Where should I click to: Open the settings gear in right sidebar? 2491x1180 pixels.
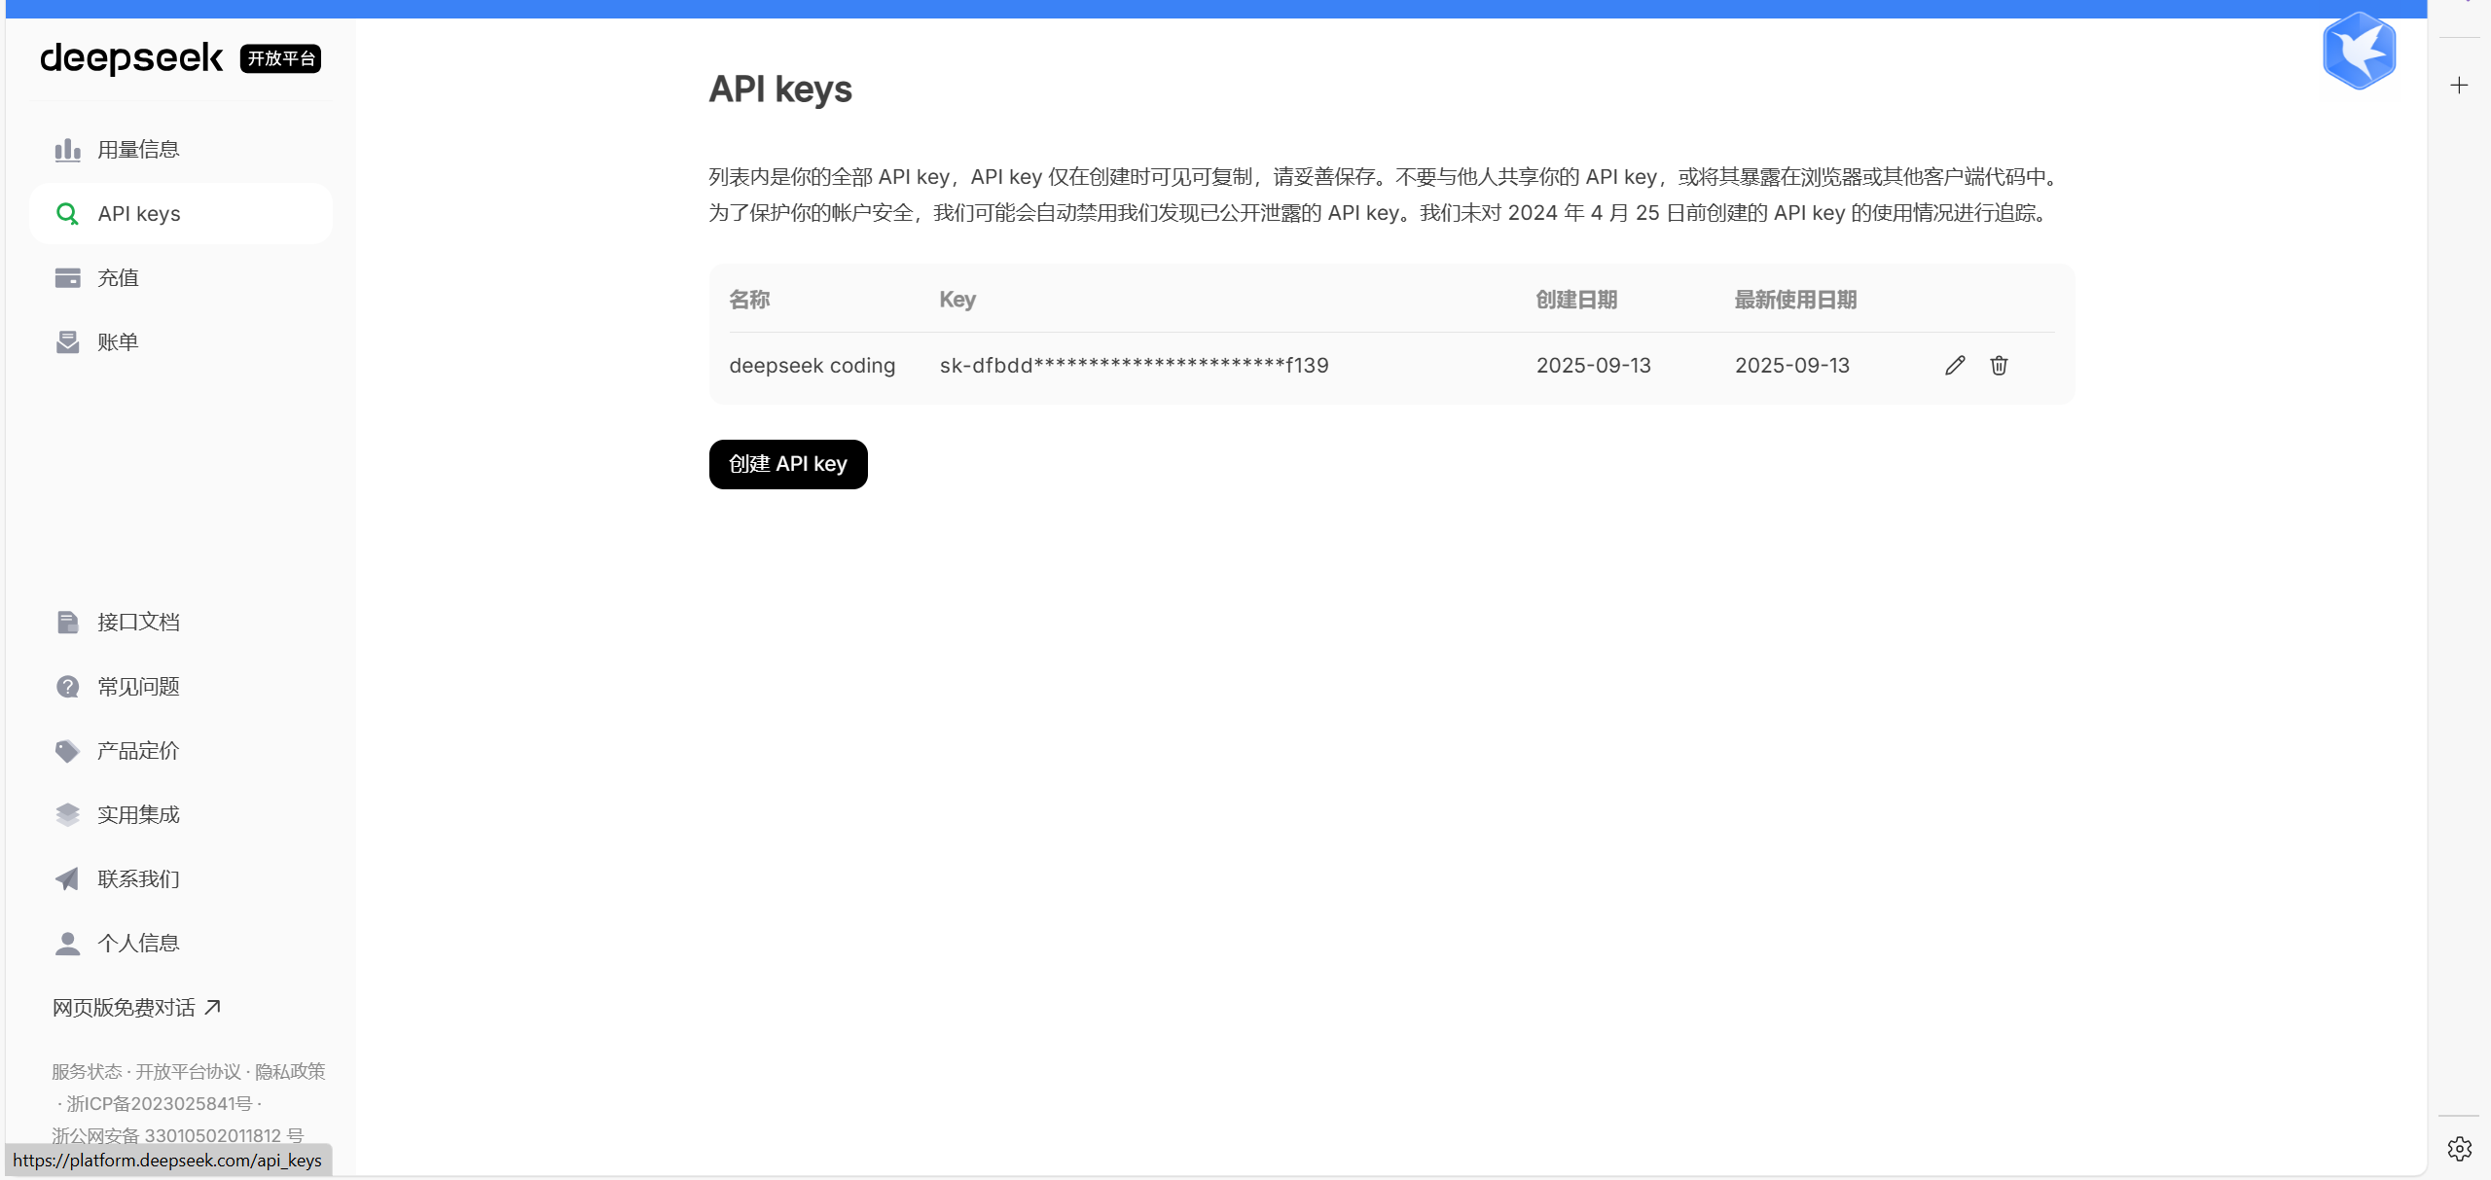point(2459,1149)
